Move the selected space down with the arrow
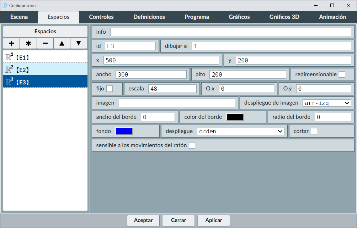 click(x=79, y=43)
